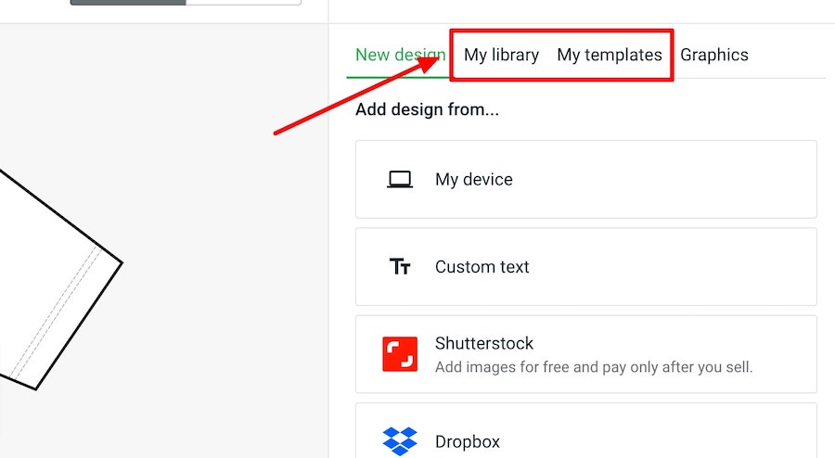Image resolution: width=835 pixels, height=458 pixels.
Task: Click the laptop icon for My device
Action: 399,179
